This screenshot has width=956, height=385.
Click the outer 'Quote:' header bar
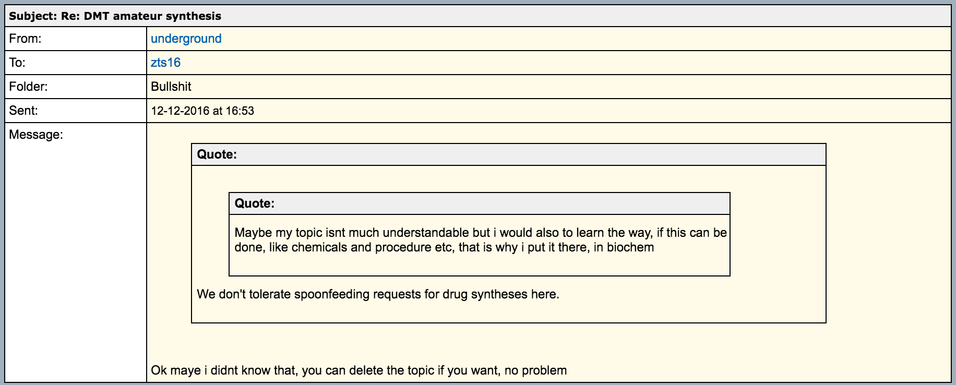coord(508,154)
